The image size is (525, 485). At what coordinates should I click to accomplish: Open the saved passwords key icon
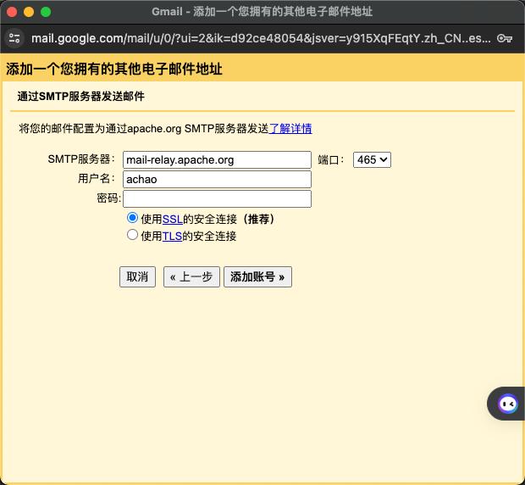504,38
